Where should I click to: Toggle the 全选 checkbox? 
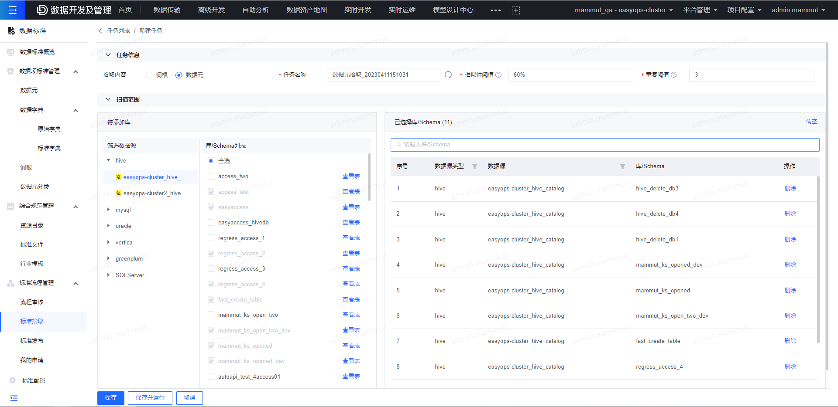[211, 161]
